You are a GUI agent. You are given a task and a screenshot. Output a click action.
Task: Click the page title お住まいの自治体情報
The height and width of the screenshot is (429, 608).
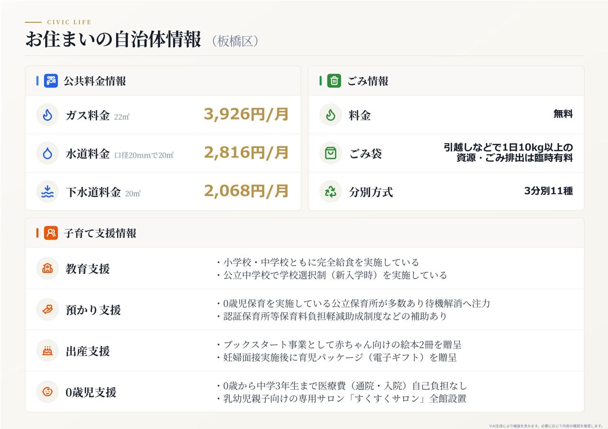[113, 40]
